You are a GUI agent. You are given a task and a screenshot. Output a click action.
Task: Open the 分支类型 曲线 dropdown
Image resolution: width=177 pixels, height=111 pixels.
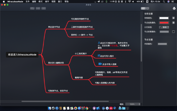(164, 27)
